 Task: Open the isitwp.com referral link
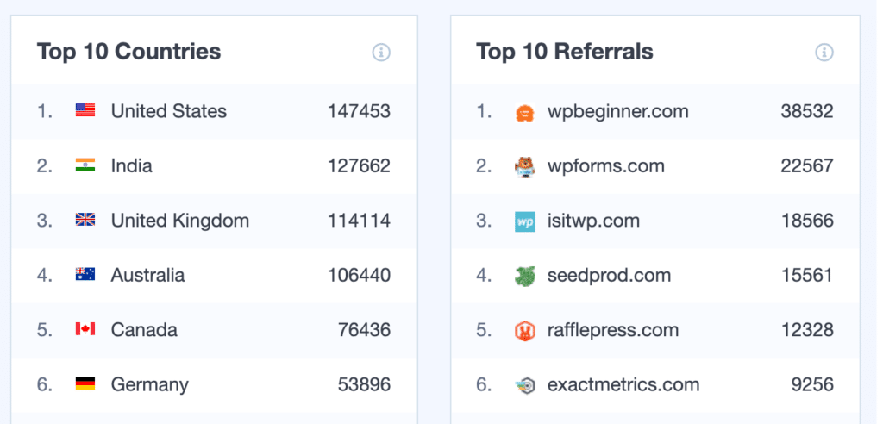(x=593, y=221)
